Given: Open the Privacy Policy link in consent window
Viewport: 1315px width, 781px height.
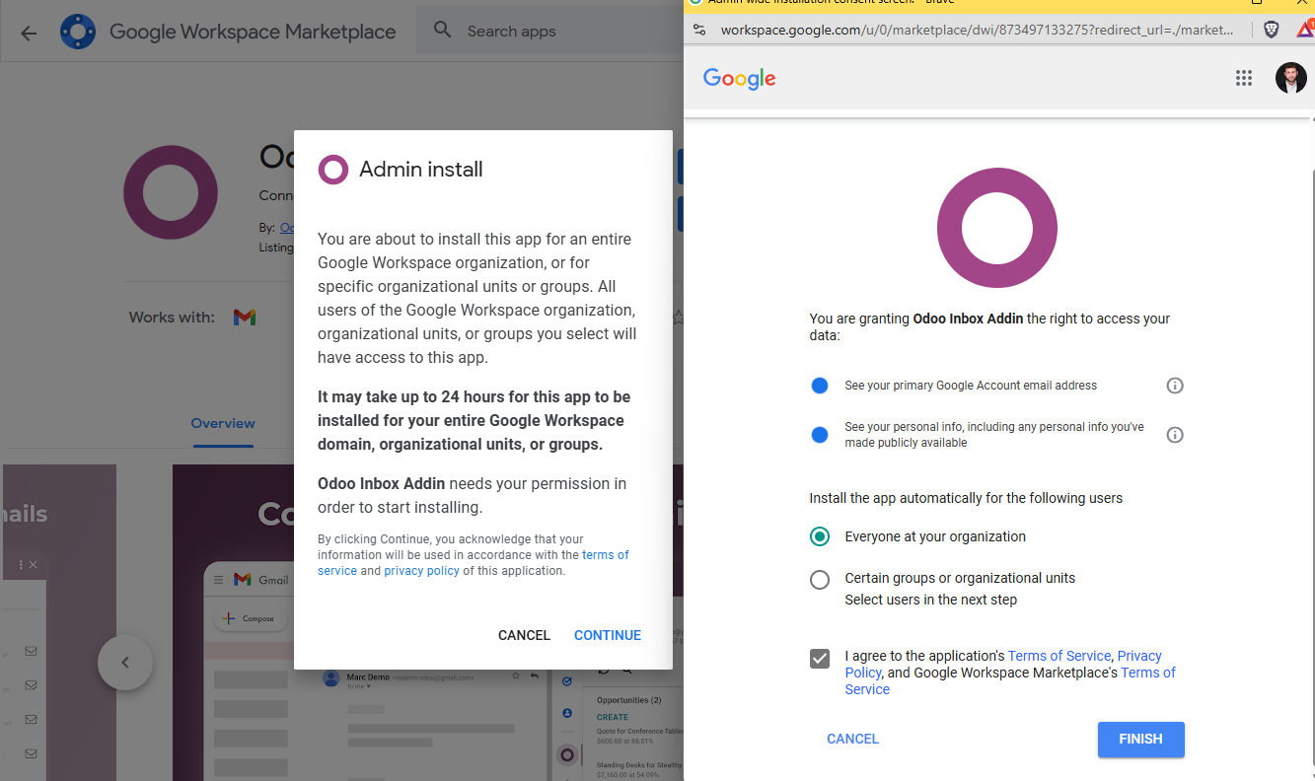Looking at the screenshot, I should (1004, 664).
